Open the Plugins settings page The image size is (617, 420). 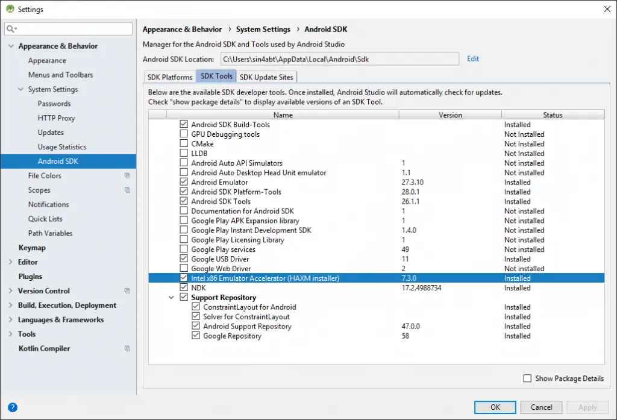point(30,277)
